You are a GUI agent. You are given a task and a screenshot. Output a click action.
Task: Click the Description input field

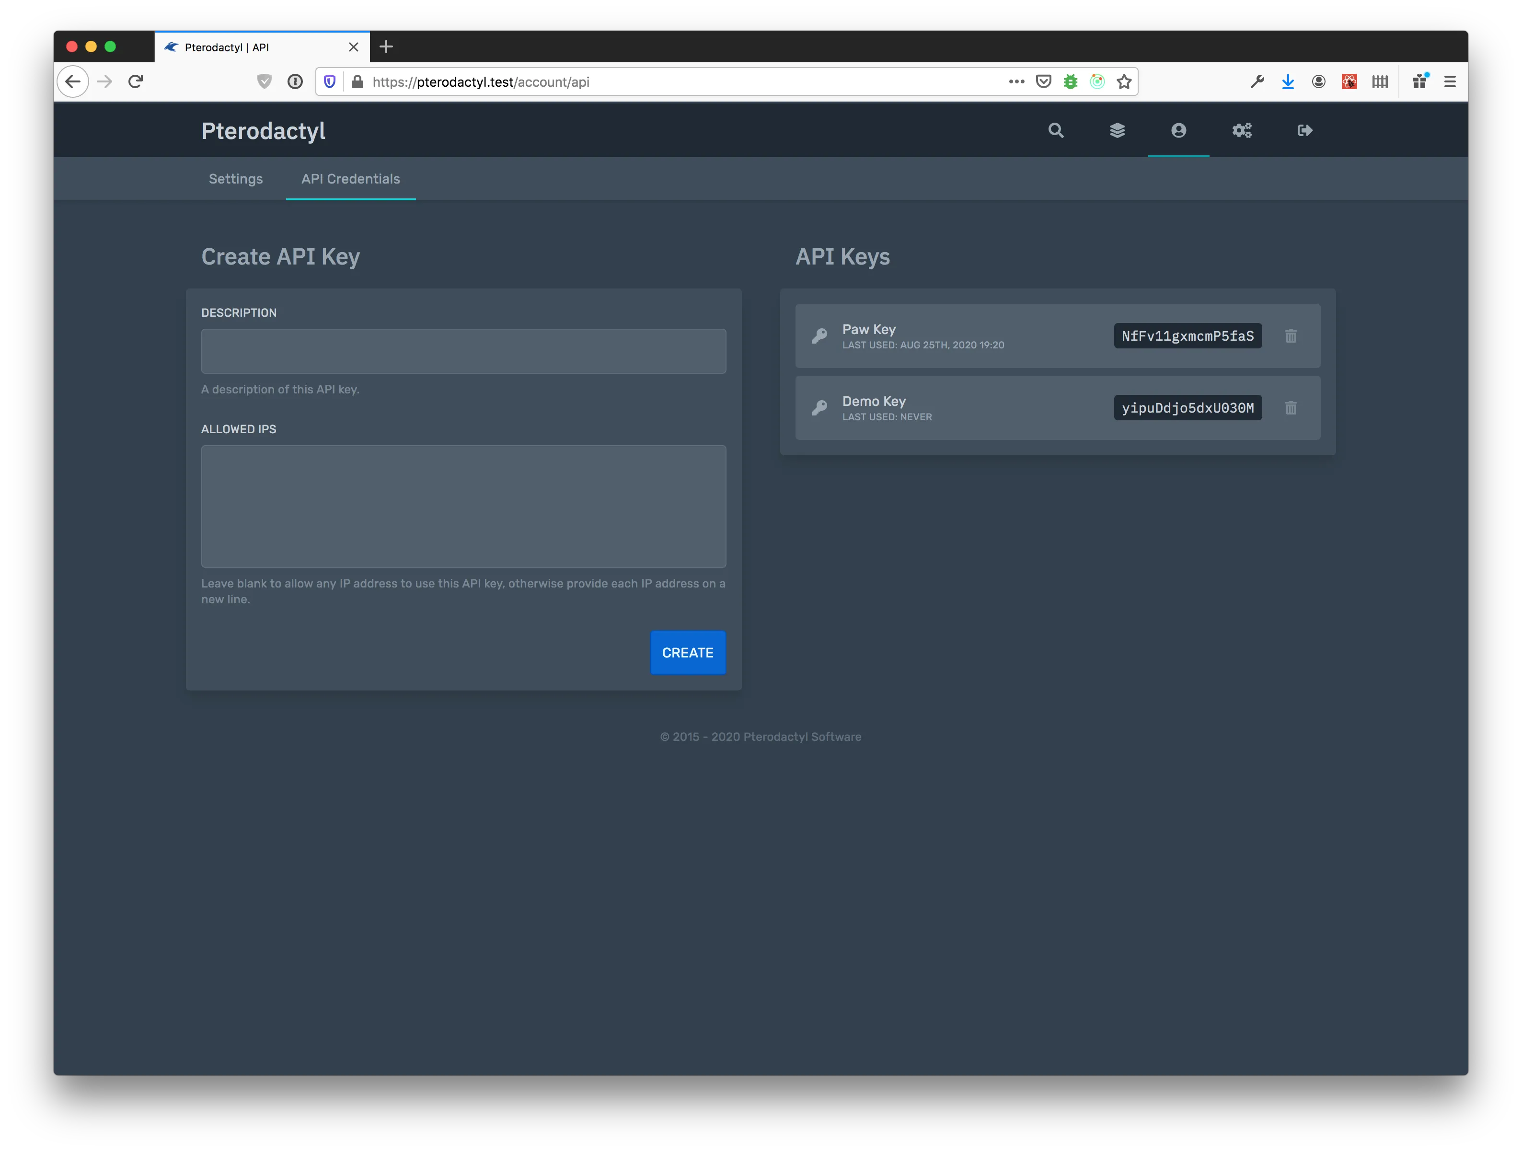[463, 351]
